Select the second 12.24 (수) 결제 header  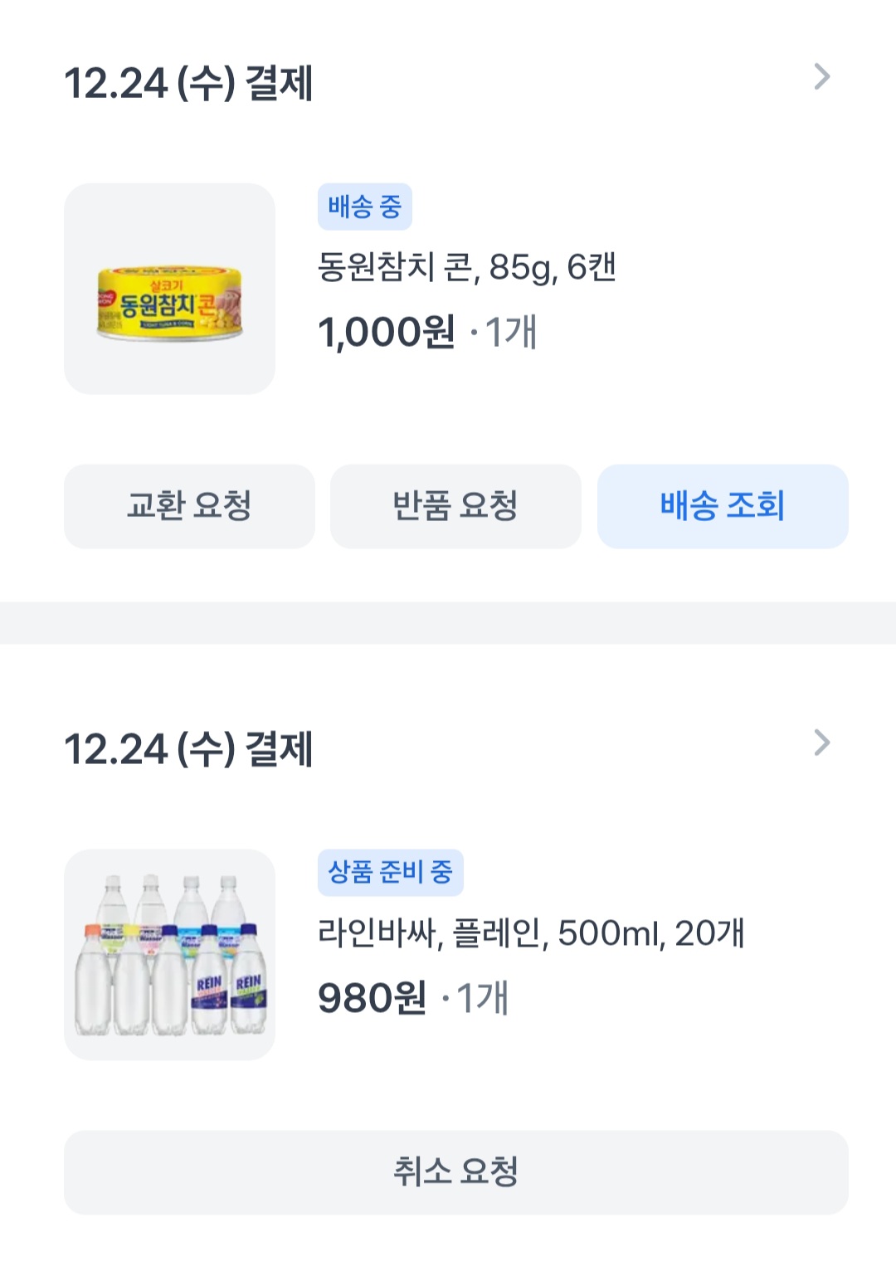188,750
